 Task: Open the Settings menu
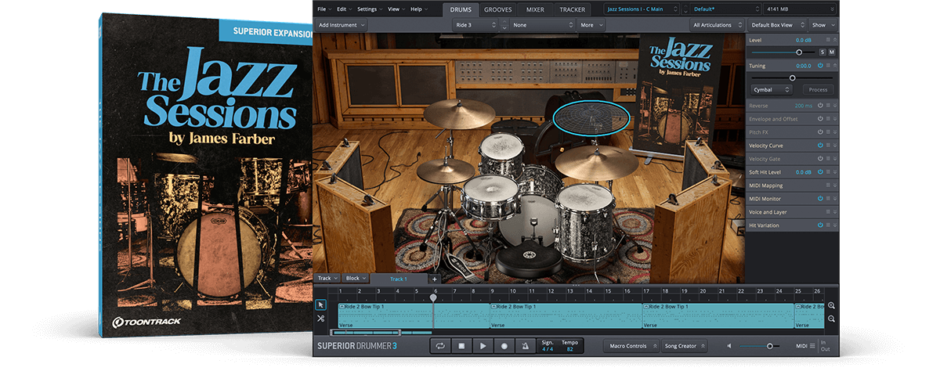pos(369,9)
